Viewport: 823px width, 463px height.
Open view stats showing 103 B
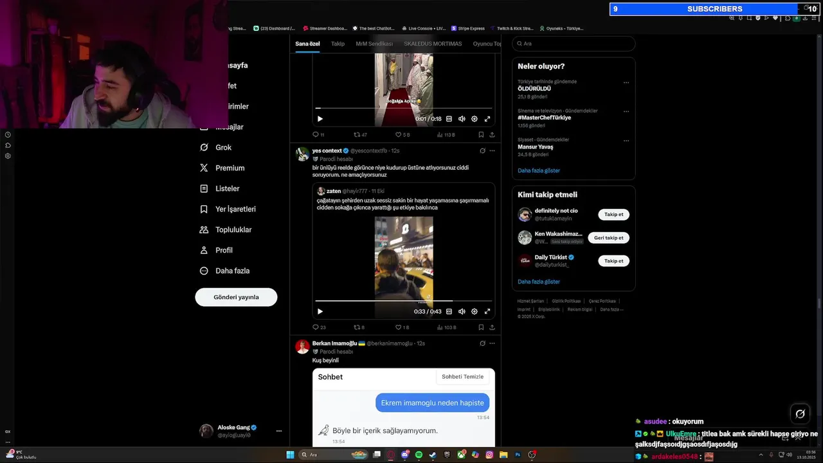tap(446, 327)
